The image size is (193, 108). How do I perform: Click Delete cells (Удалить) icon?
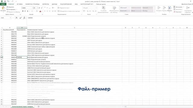click(164, 8)
